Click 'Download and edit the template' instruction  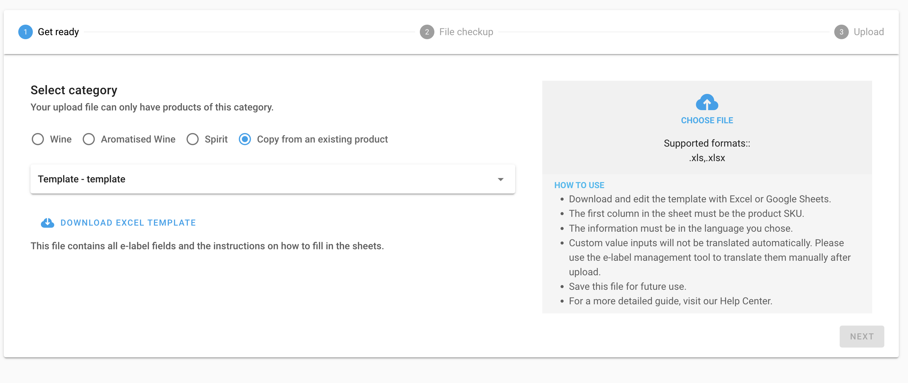point(700,199)
